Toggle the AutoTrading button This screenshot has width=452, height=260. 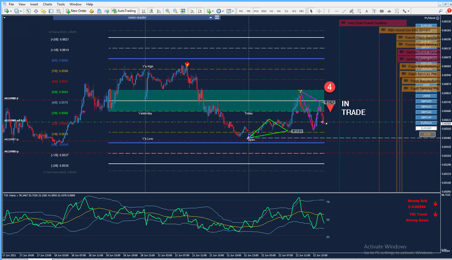[124, 11]
